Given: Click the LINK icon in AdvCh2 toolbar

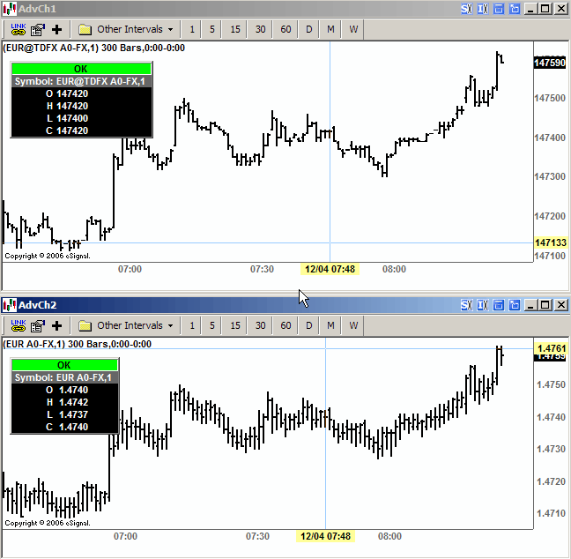Looking at the screenshot, I should pyautogui.click(x=19, y=325).
